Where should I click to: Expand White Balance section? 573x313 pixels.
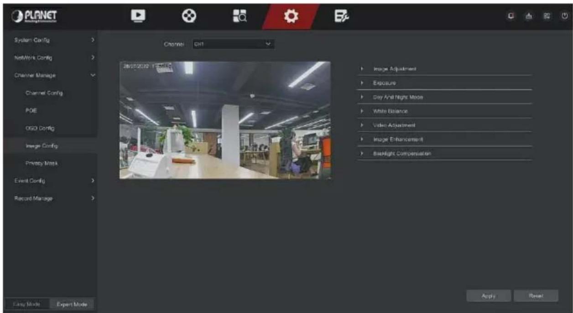coord(445,111)
